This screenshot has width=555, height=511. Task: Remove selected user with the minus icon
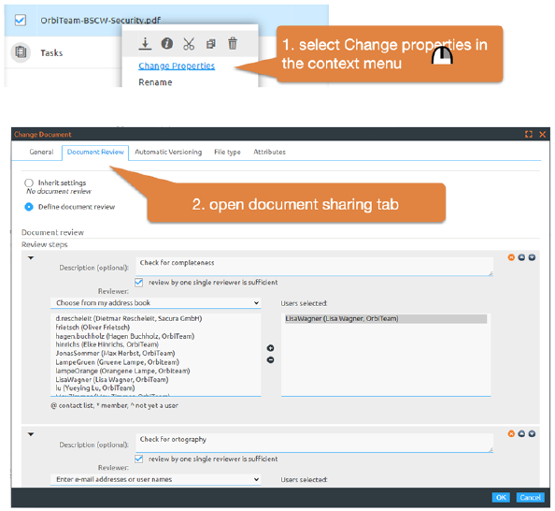(270, 360)
